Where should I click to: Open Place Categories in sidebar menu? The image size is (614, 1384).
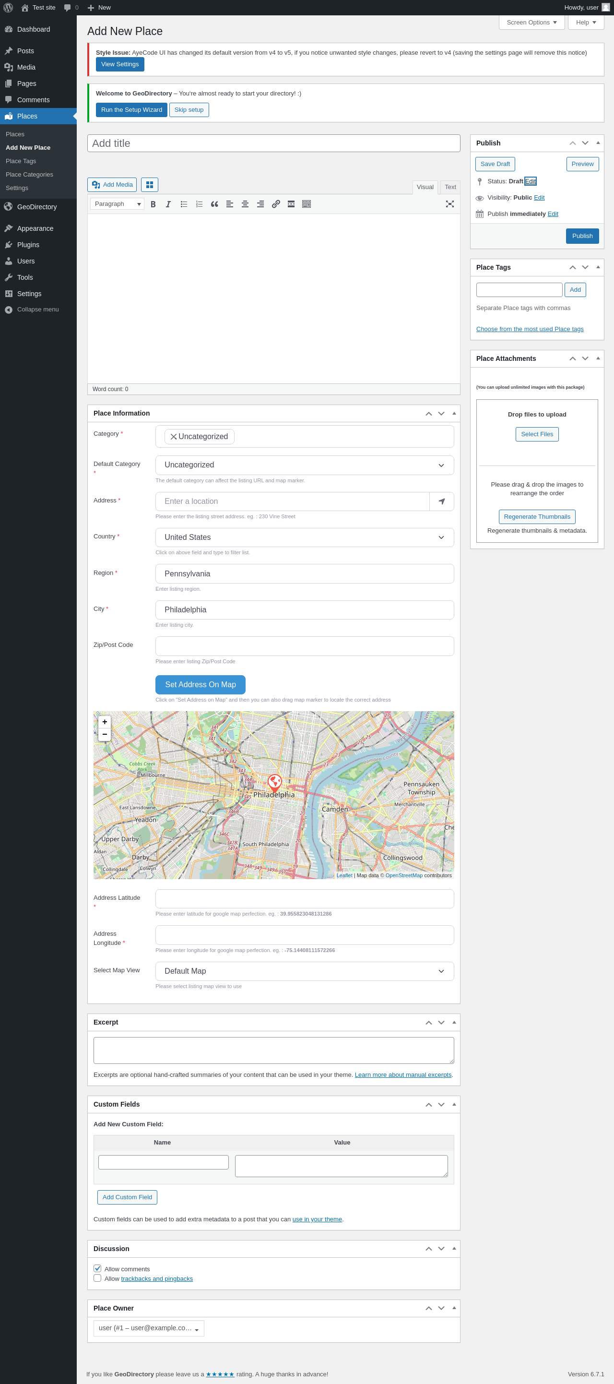pos(30,175)
